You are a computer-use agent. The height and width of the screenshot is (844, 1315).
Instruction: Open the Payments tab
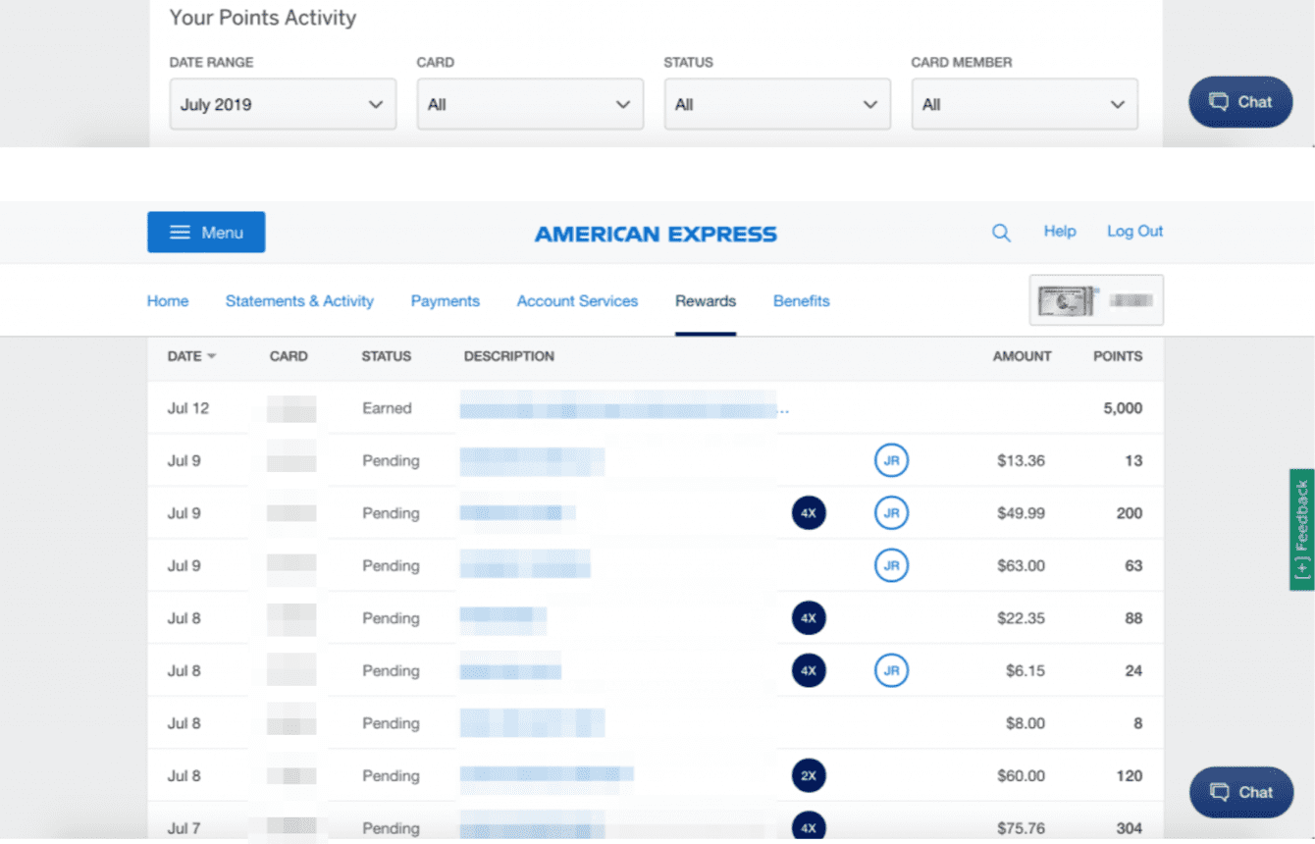(446, 301)
